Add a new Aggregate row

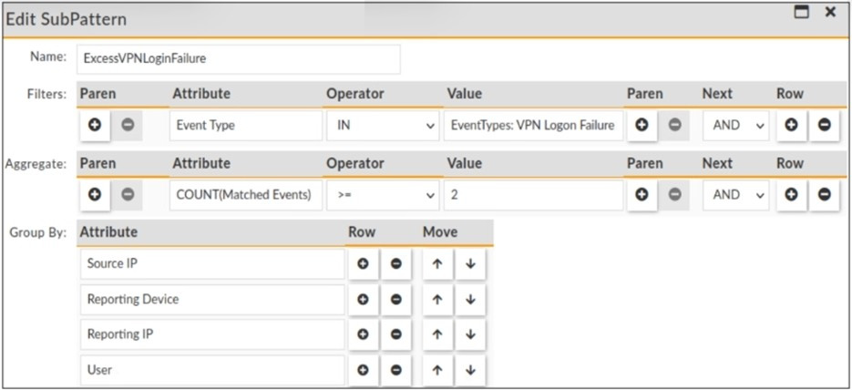(791, 195)
